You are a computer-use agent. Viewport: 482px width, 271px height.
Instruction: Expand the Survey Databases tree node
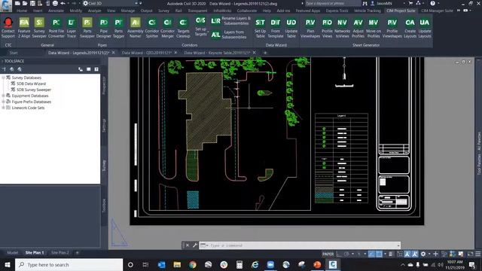click(3, 78)
